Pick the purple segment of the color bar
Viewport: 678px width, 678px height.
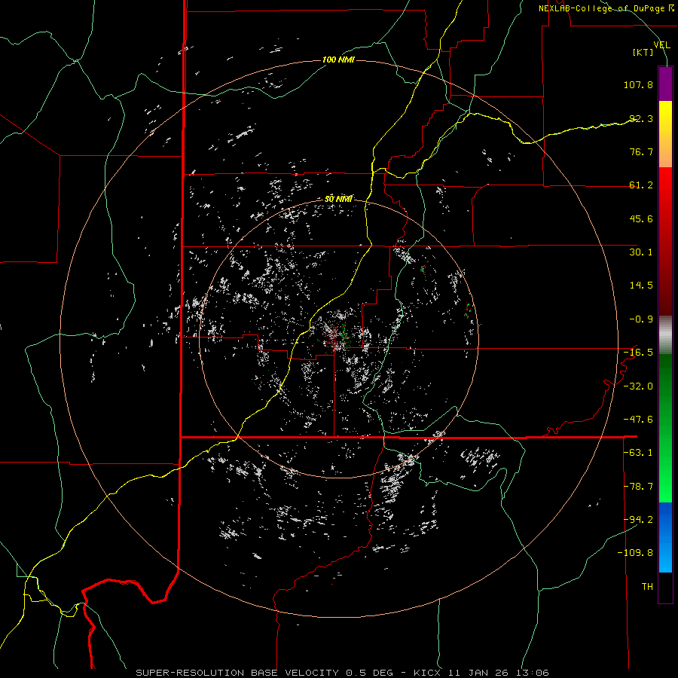coord(665,84)
